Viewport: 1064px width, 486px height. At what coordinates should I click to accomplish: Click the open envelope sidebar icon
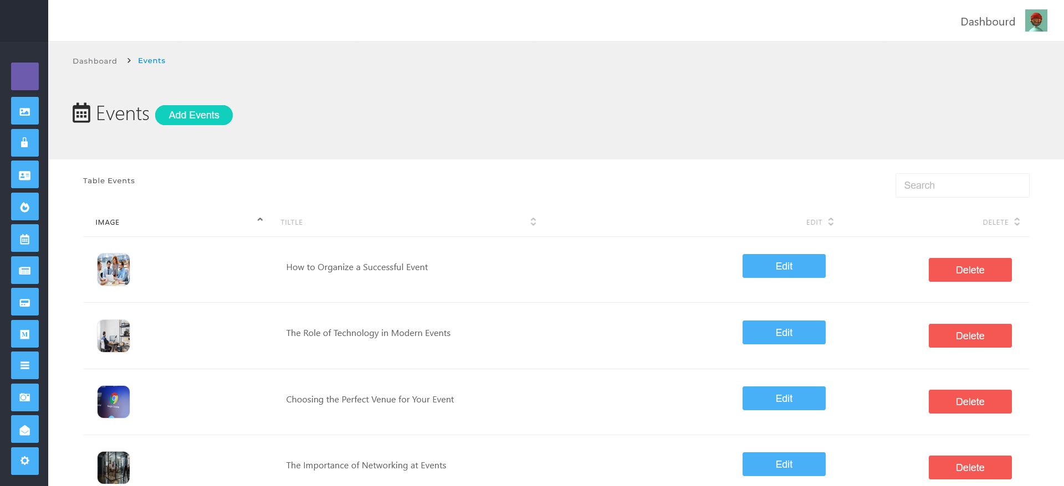tap(25, 430)
